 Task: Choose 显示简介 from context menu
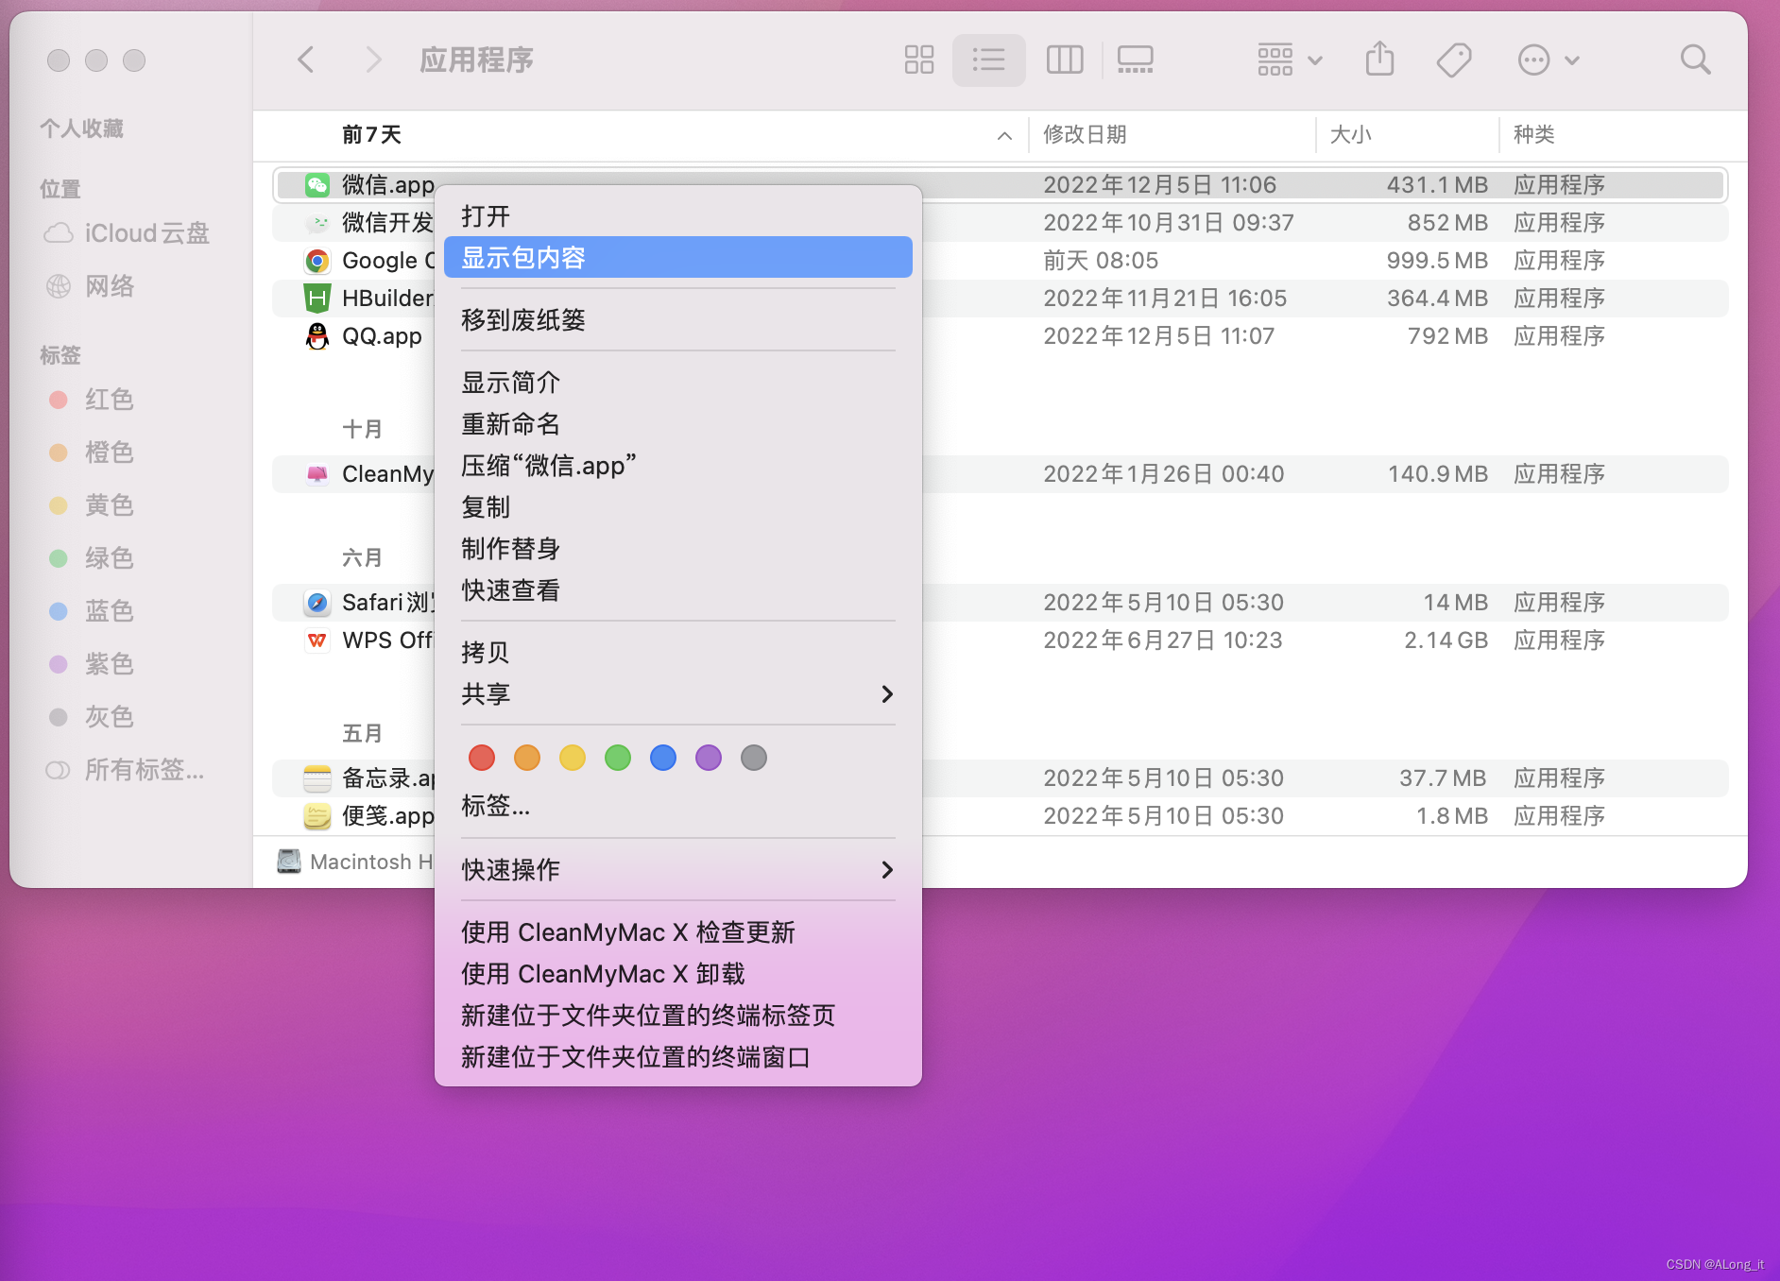(x=677, y=383)
